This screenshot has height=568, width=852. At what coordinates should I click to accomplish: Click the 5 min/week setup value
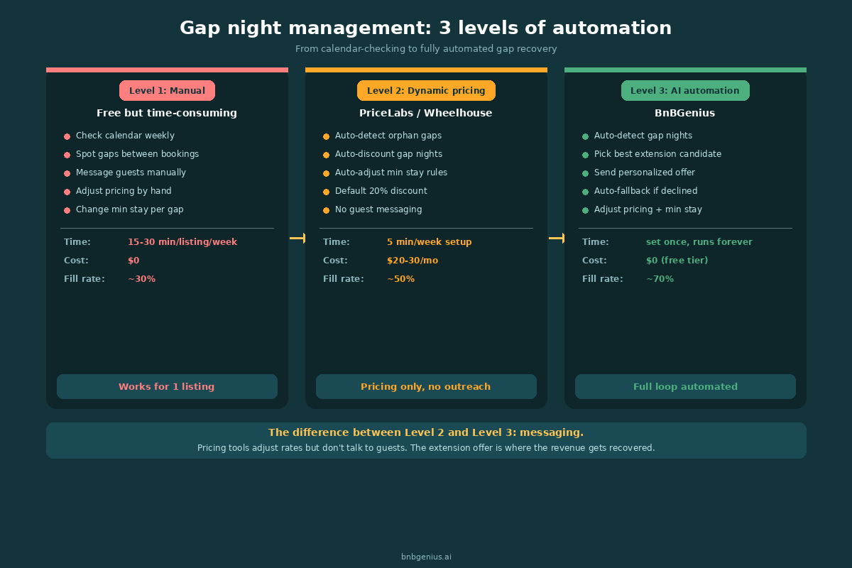pyautogui.click(x=429, y=242)
